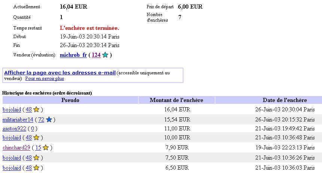Follow the 'Pour en savoir plus' link
Screen dimensions: 322x173
pos(45,78)
